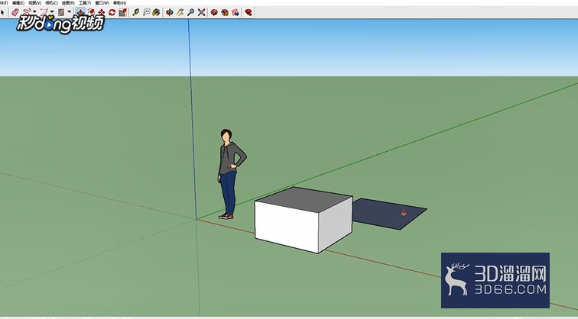
Task: Select the Rotate tool
Action: coord(112,12)
